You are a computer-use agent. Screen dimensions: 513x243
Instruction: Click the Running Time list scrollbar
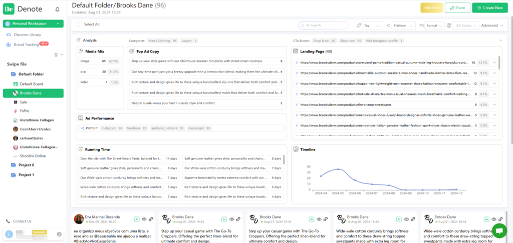click(x=284, y=159)
